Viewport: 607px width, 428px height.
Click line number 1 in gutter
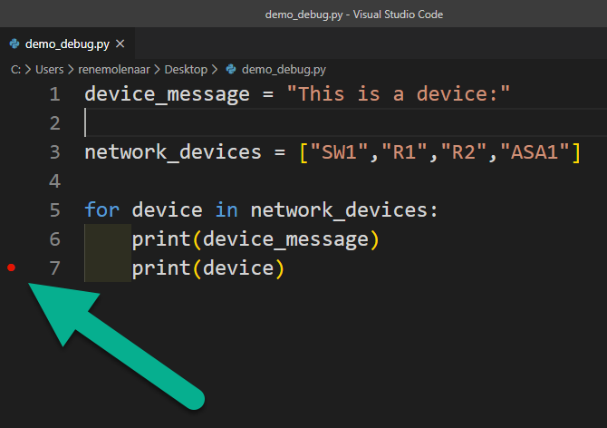click(x=54, y=94)
